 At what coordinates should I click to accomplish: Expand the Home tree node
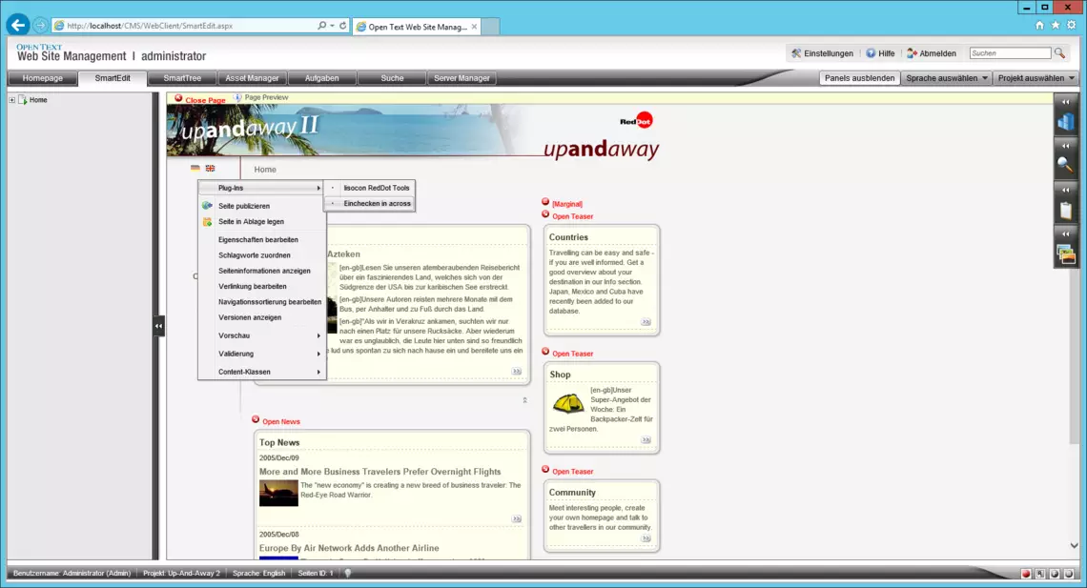pos(11,100)
